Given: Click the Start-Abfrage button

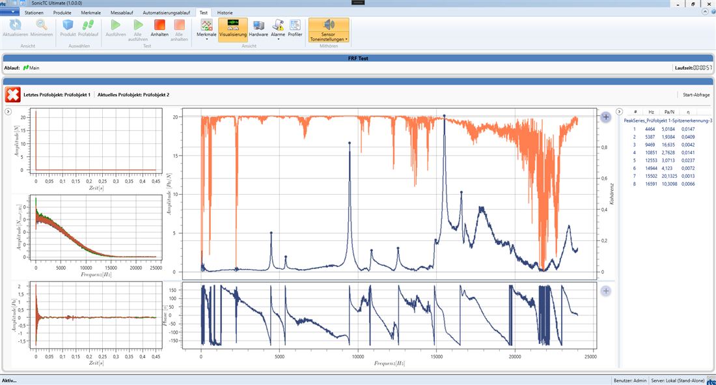Looking at the screenshot, I should [696, 95].
